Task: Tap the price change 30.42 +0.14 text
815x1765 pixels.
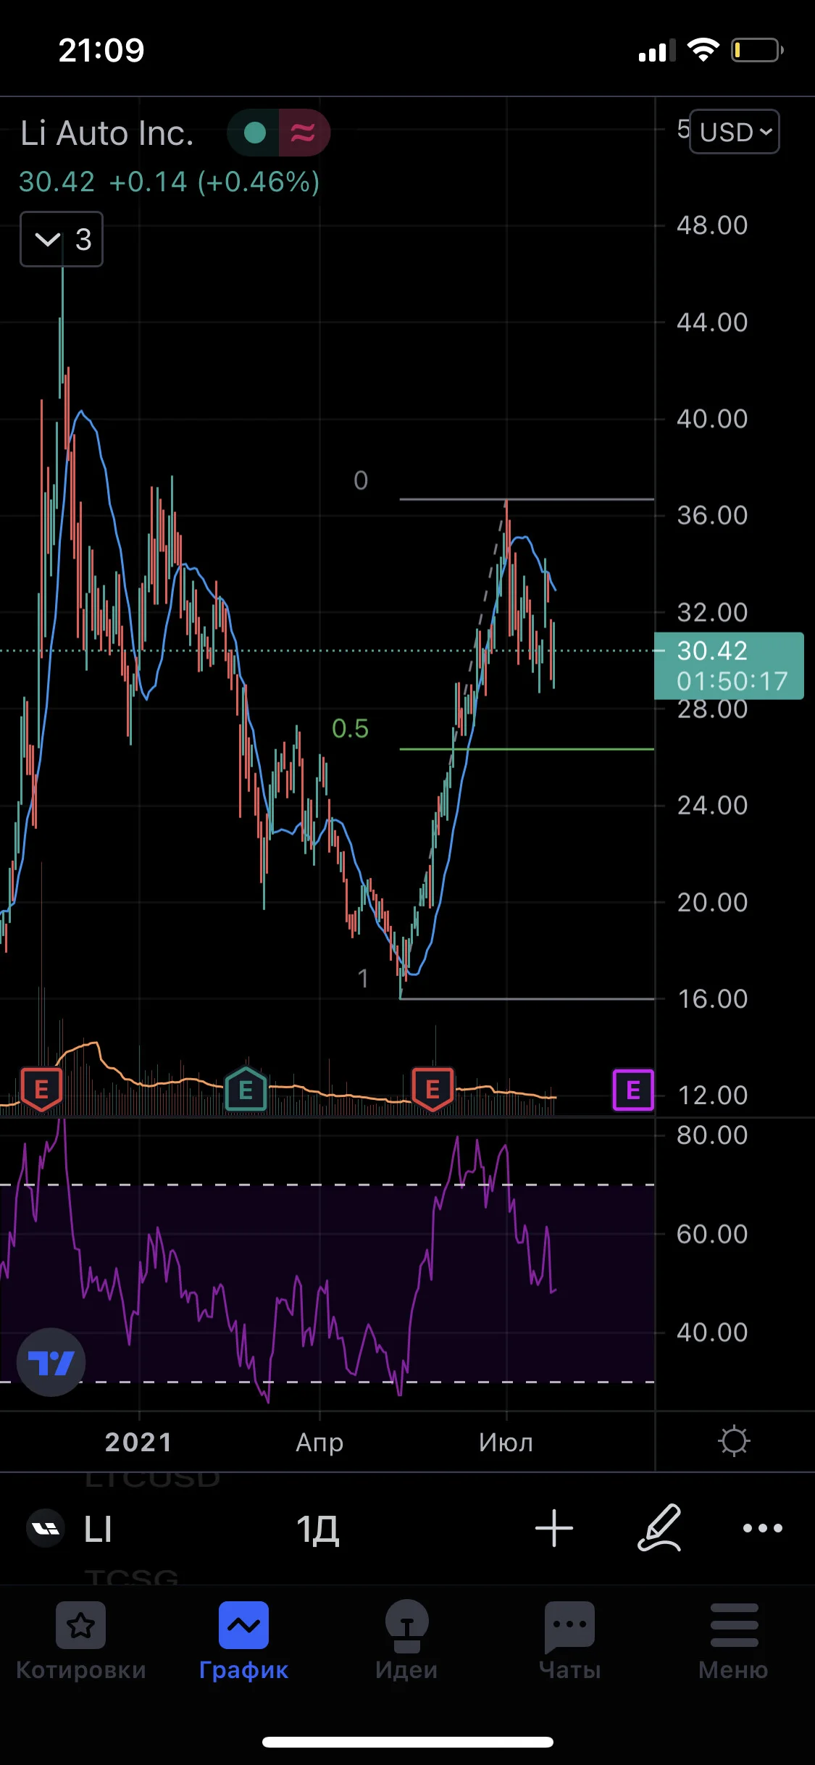Action: click(169, 182)
